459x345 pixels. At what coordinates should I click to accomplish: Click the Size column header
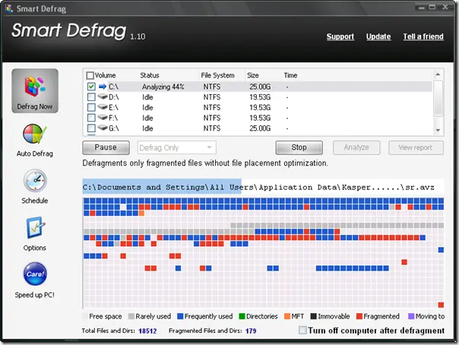(x=252, y=75)
